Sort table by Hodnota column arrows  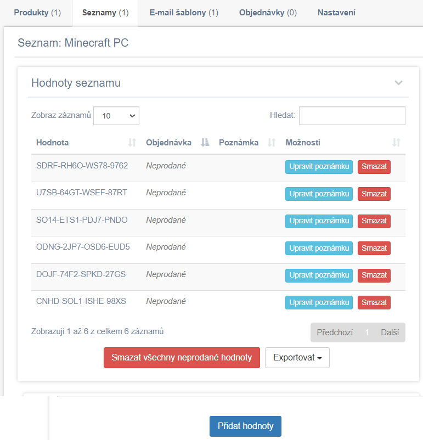132,143
